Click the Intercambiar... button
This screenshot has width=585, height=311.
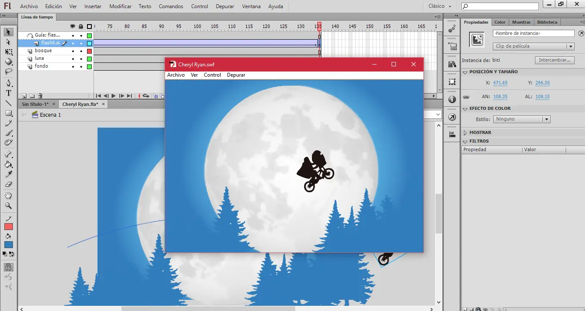pos(554,60)
